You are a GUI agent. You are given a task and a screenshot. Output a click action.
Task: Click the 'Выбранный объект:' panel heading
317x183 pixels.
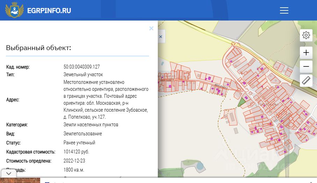[x=38, y=48]
